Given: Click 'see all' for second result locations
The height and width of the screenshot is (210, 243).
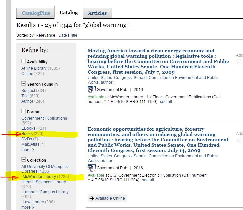Looking at the screenshot, I should click(148, 180).
